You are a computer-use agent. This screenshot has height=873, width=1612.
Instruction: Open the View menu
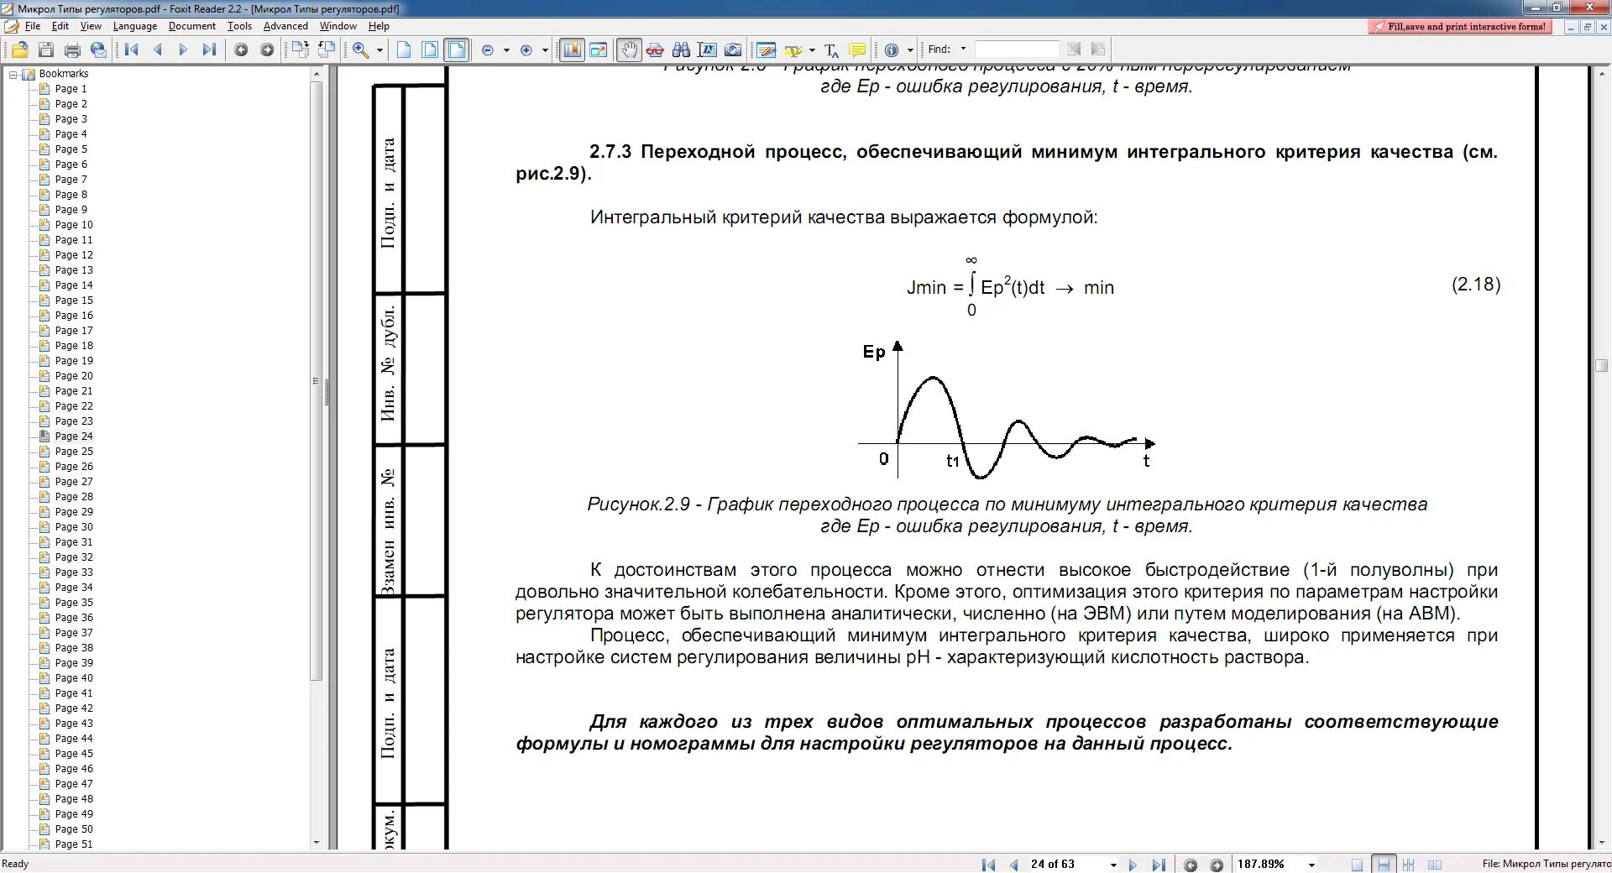click(x=91, y=26)
